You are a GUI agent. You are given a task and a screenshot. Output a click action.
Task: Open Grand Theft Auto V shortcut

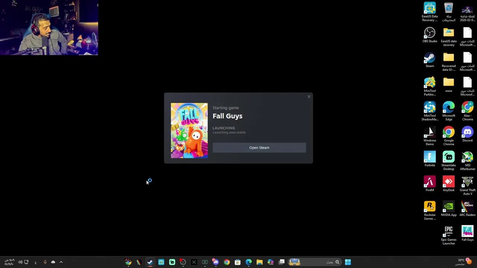pos(467,186)
